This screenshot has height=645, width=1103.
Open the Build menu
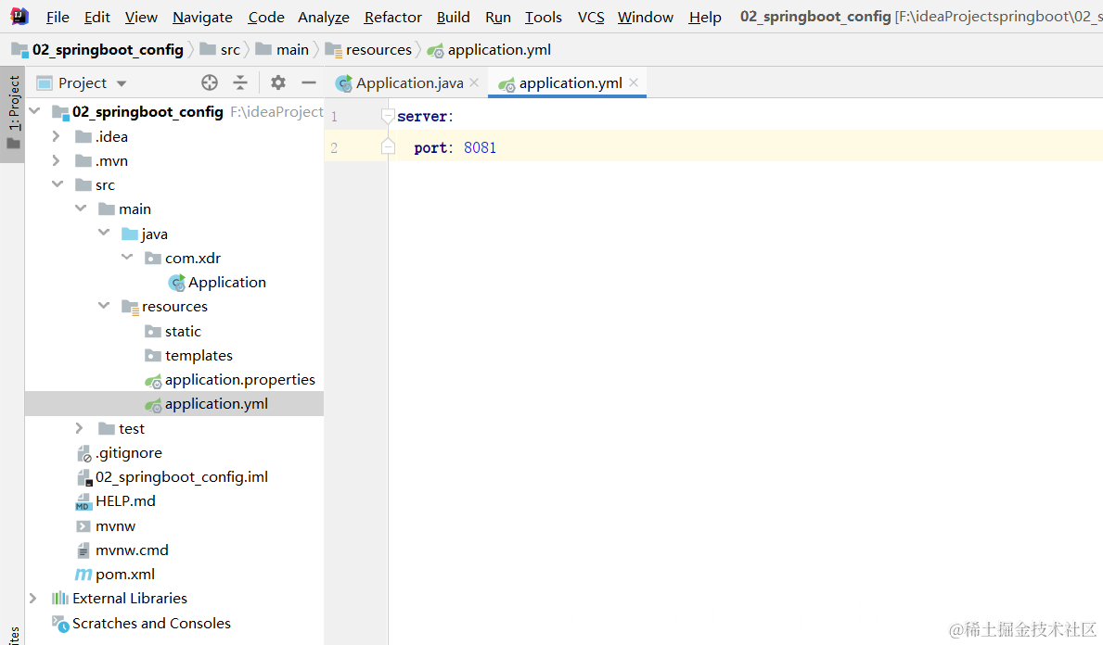click(x=453, y=17)
